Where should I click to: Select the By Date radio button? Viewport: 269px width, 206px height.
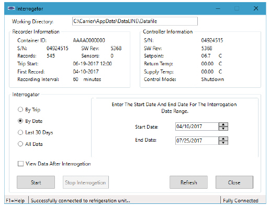point(20,121)
